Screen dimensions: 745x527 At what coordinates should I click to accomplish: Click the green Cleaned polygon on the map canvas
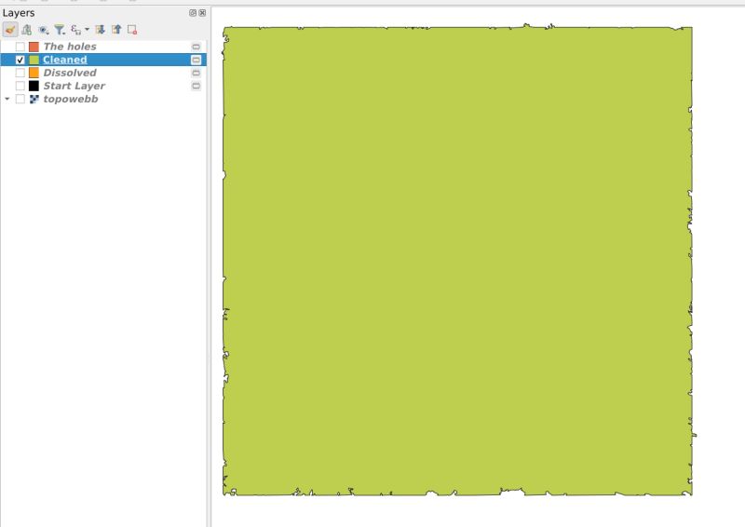(x=457, y=261)
